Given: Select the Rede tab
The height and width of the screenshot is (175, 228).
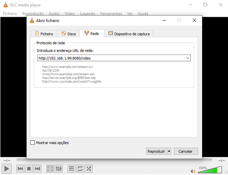Looking at the screenshot, I should click(92, 33).
